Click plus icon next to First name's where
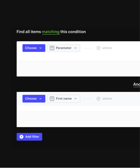Image resolution: width=140 pixels, height=168 pixels. tap(99, 99)
